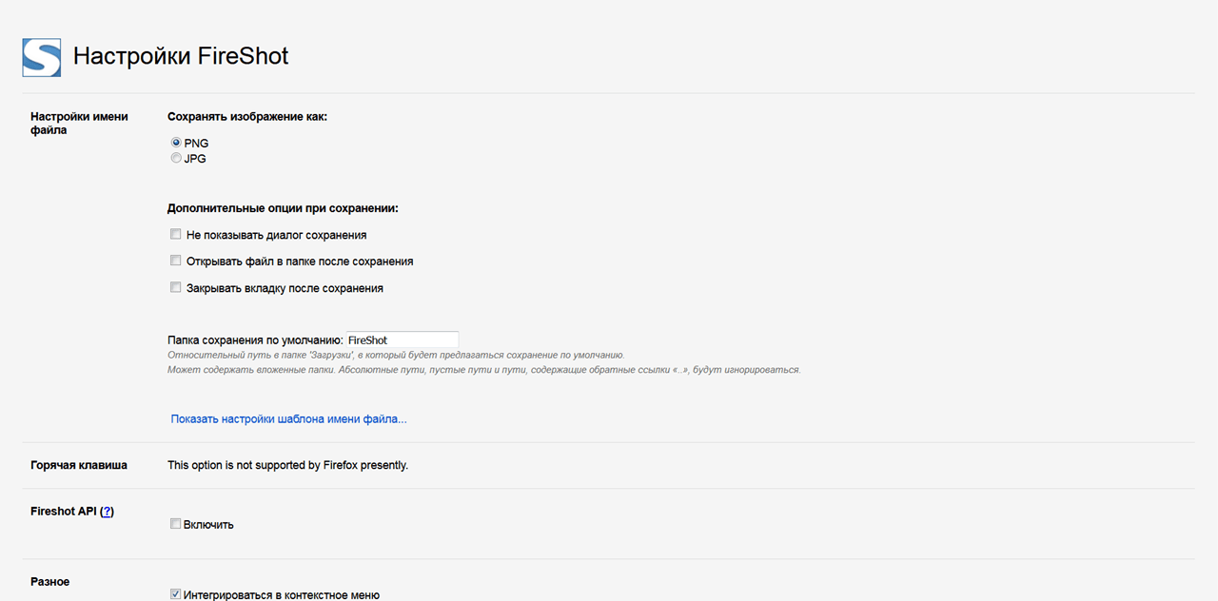Image resolution: width=1218 pixels, height=601 pixels.
Task: Click 'Дополнительные опции при сохранении:' heading
Action: pos(283,207)
